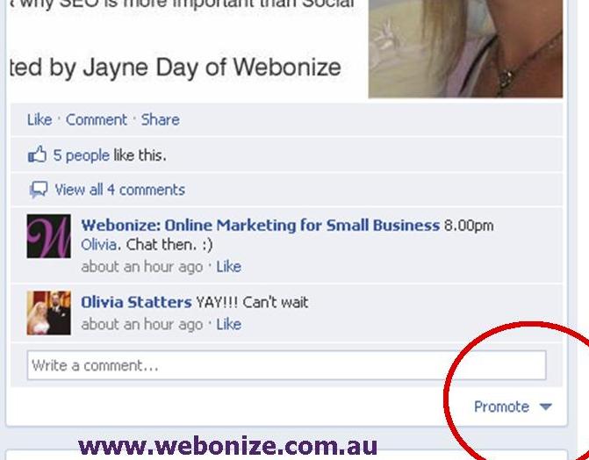This screenshot has width=589, height=460.
Task: Open the 5 people likes list
Action: point(81,155)
